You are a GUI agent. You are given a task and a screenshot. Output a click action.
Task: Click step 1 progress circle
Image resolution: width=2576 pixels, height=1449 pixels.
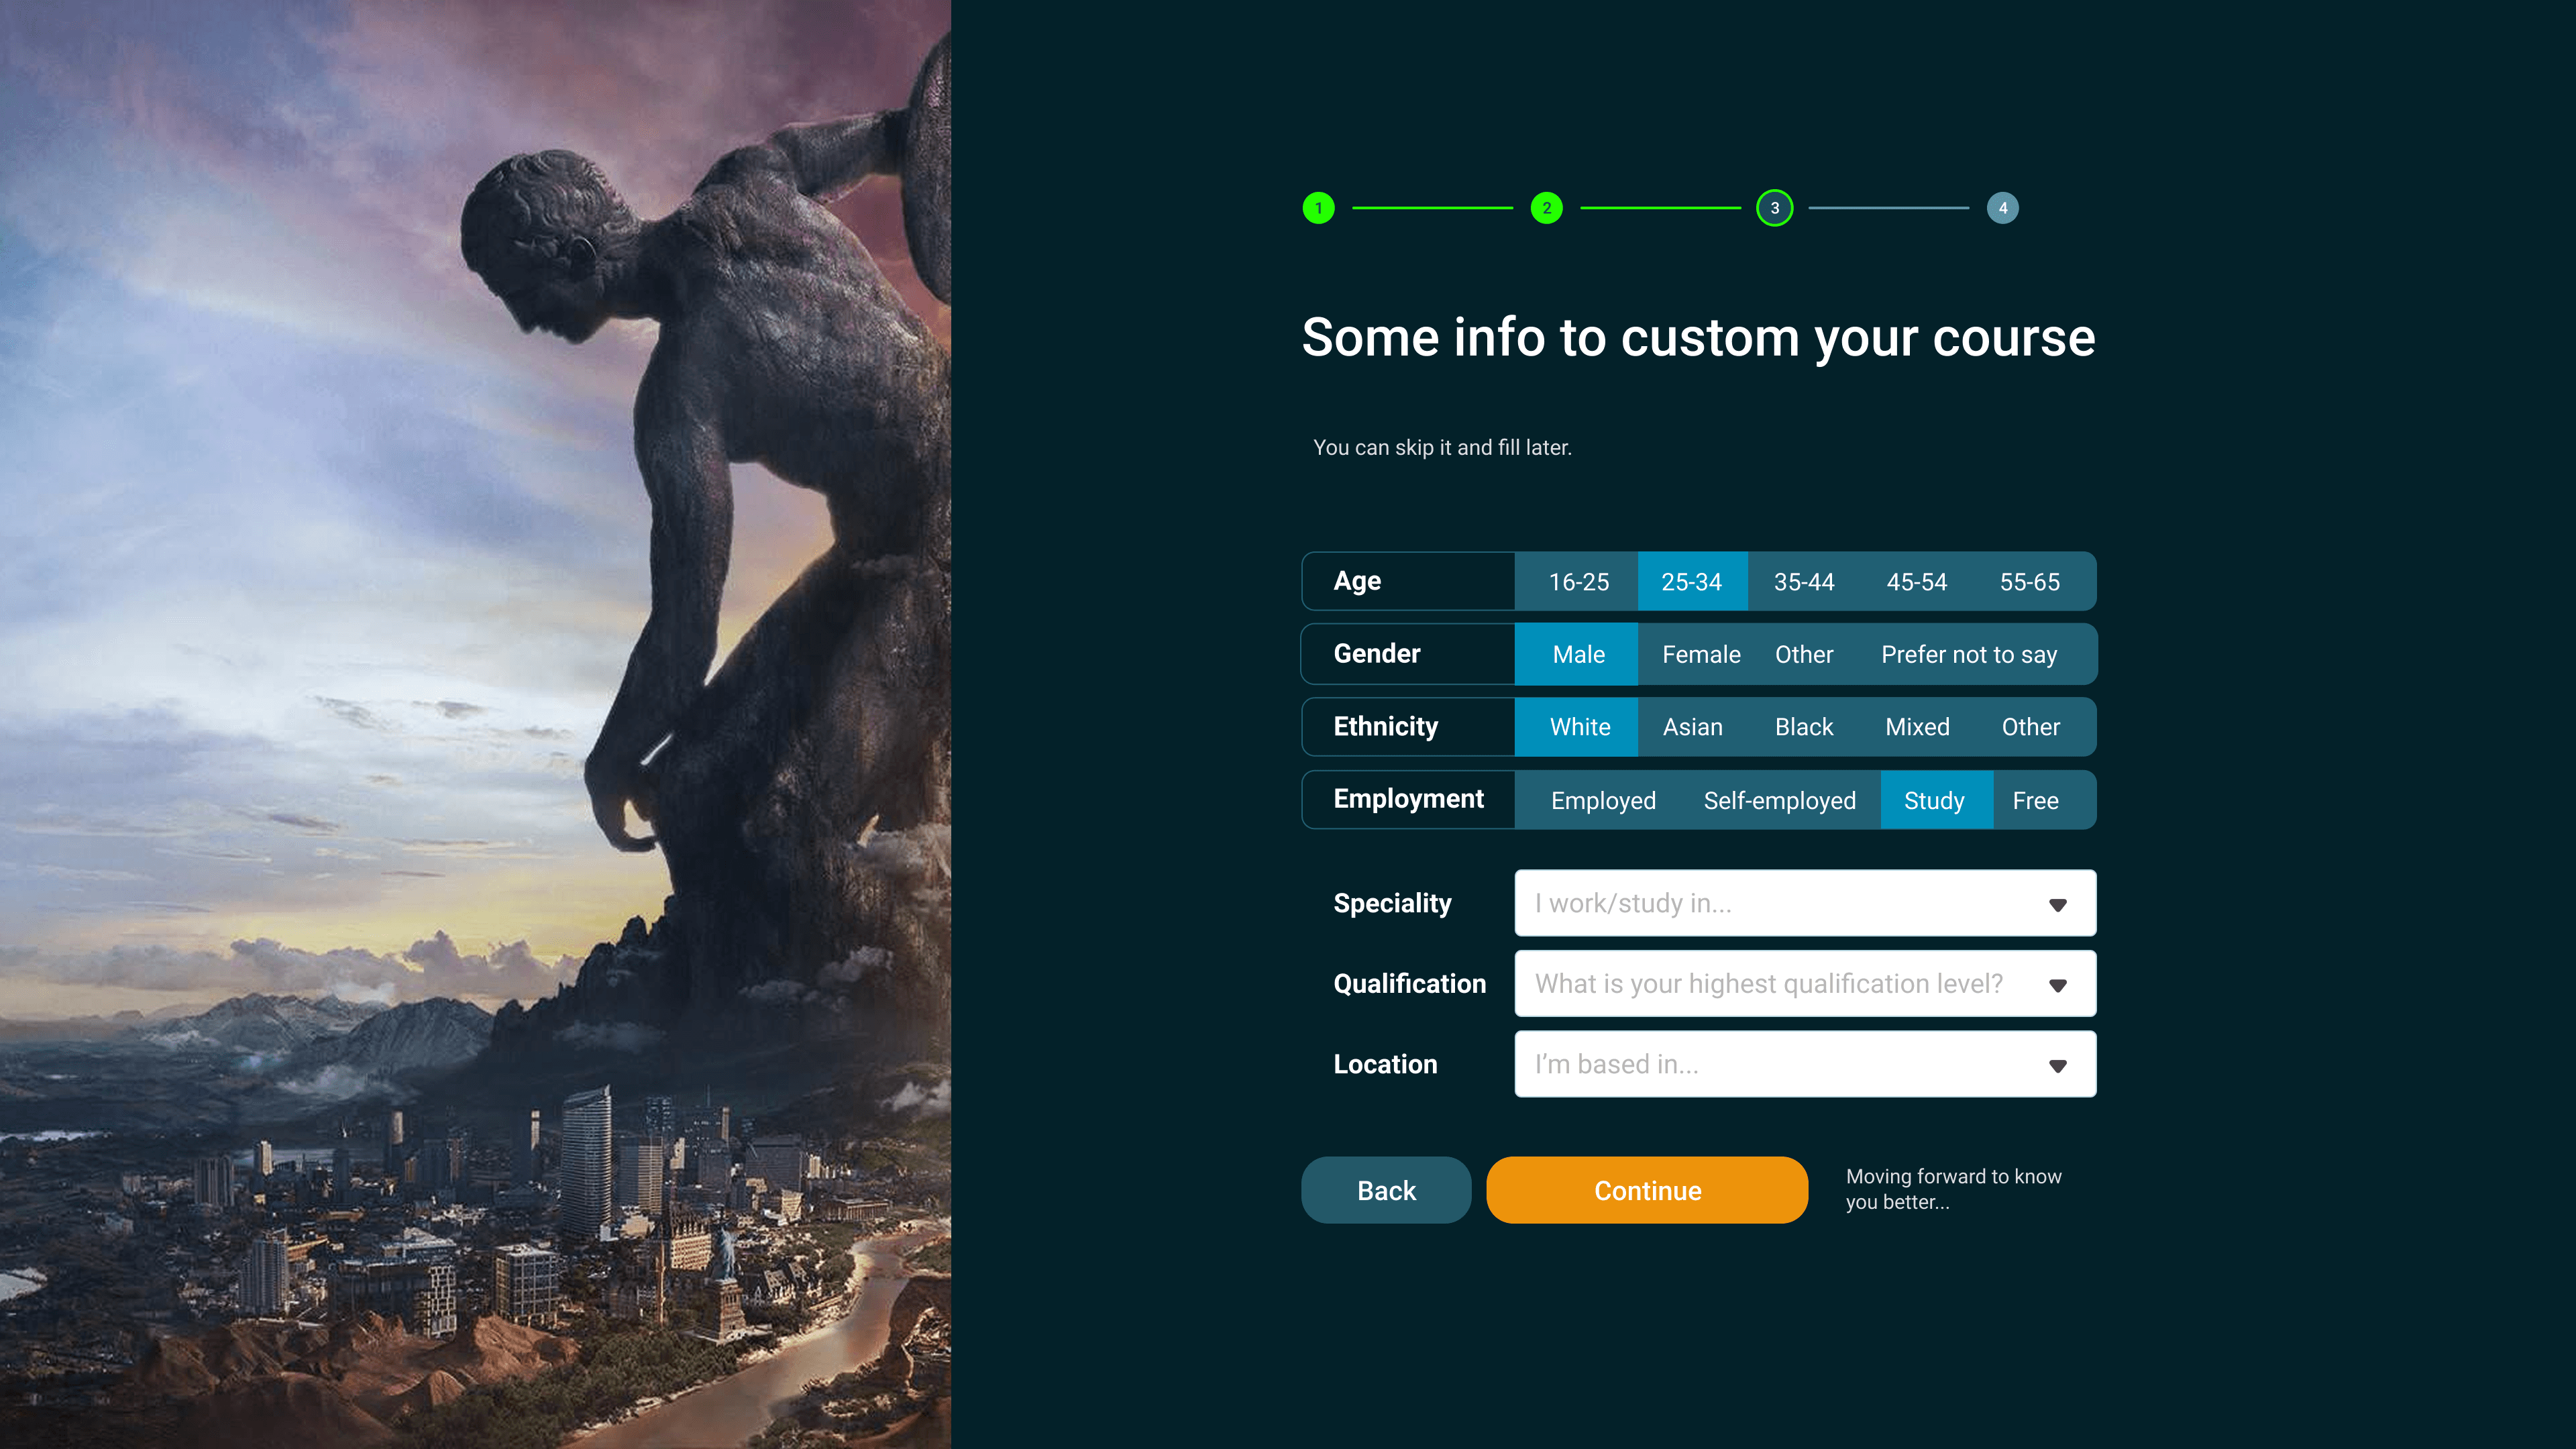pos(1318,208)
